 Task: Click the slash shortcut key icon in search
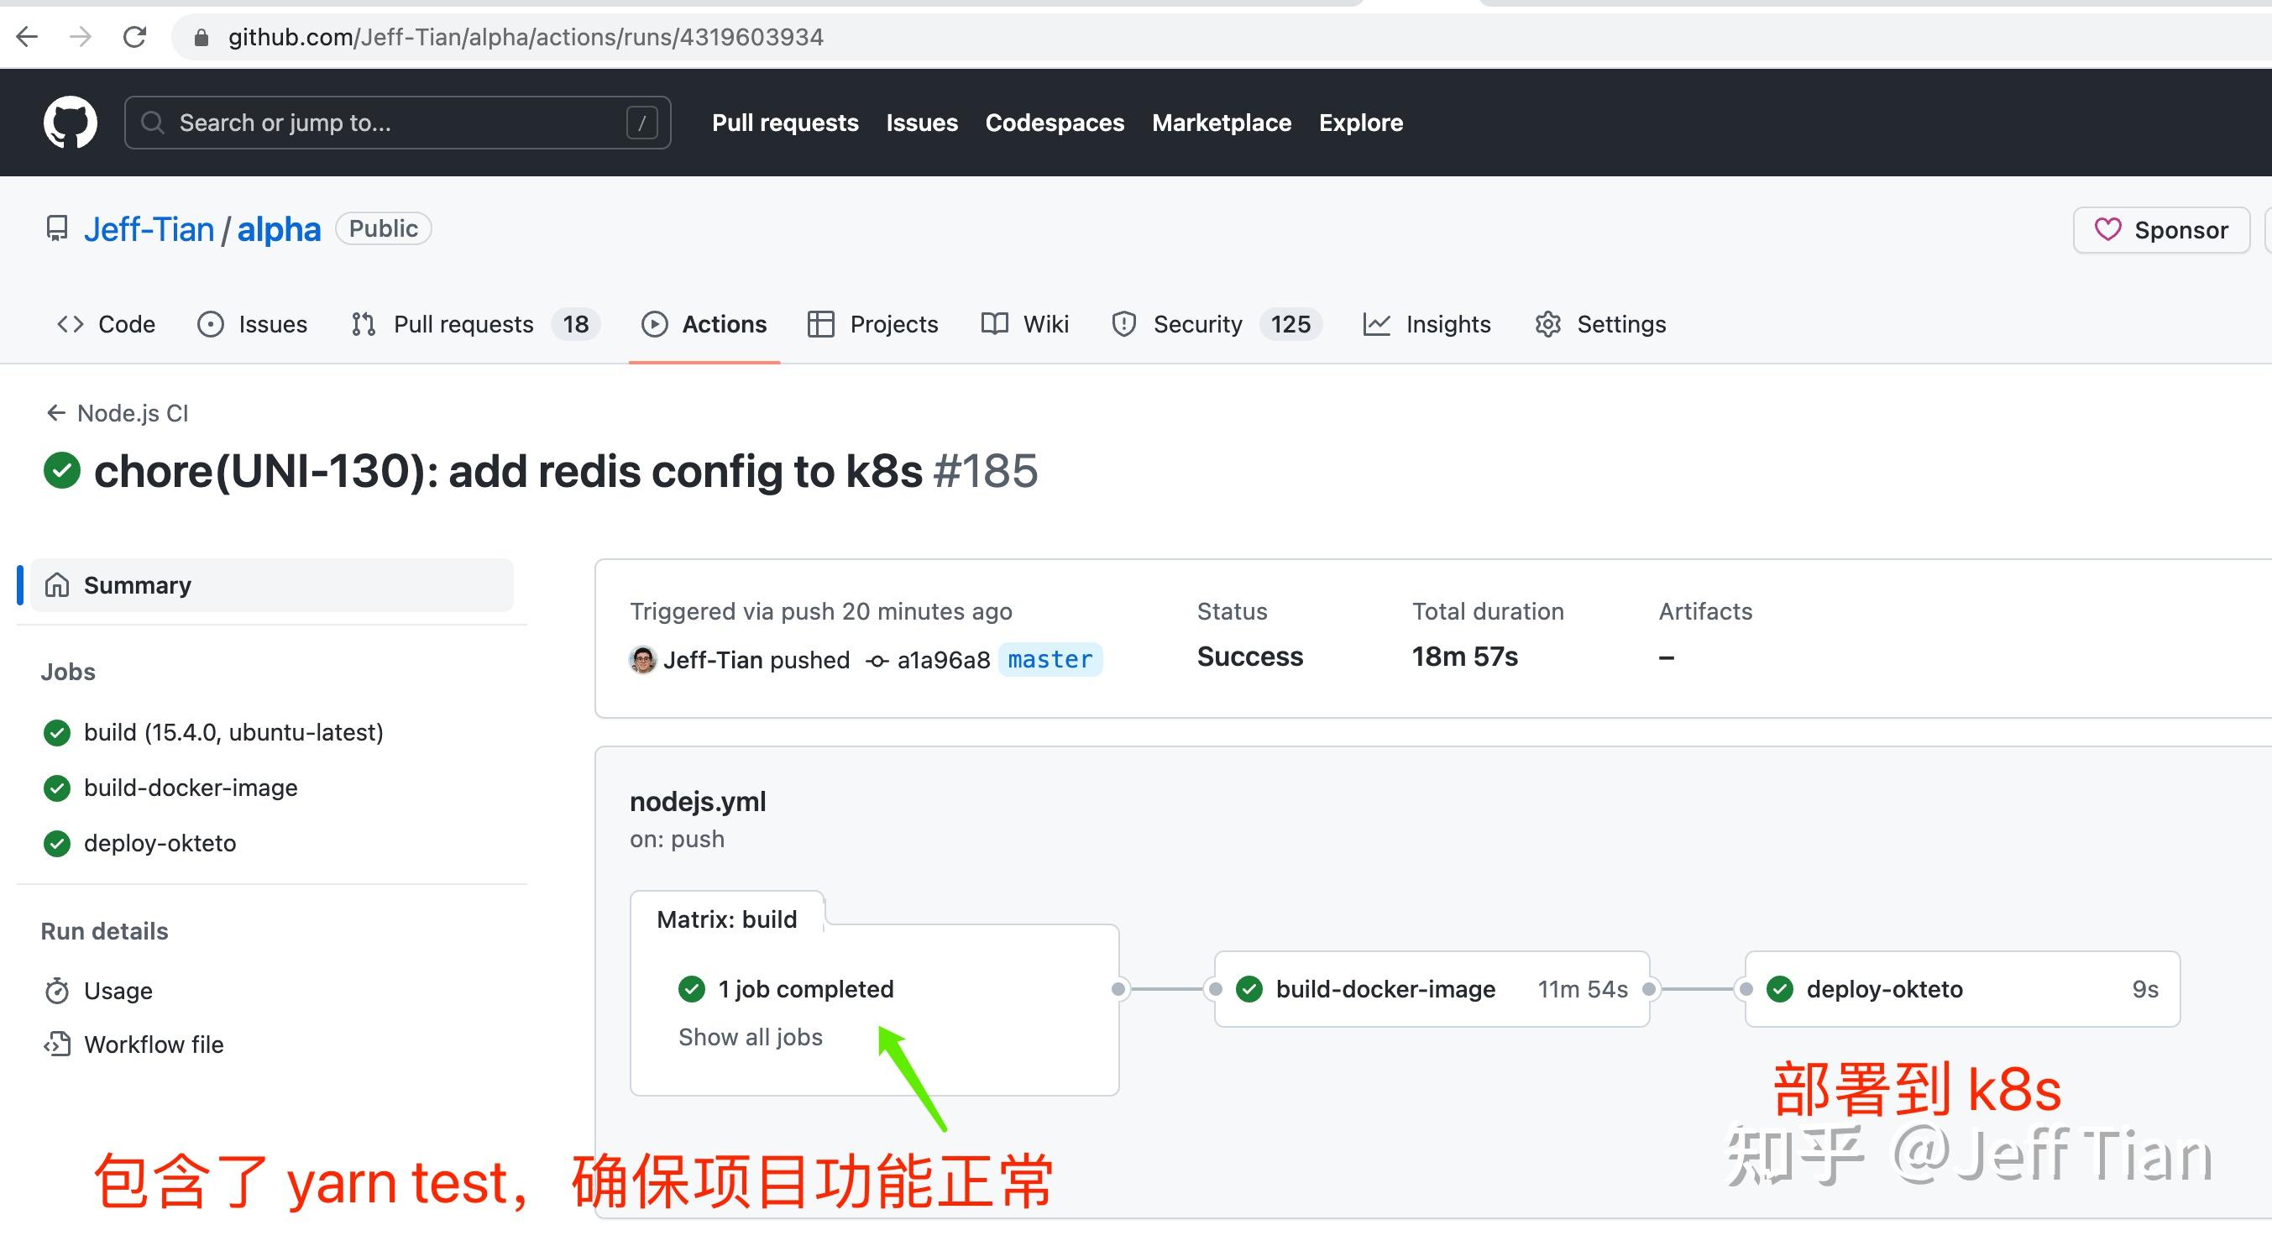click(x=642, y=123)
